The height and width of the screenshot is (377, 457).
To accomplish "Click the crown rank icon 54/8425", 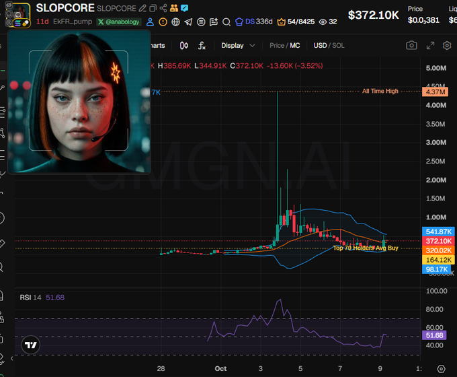I will 281,22.
